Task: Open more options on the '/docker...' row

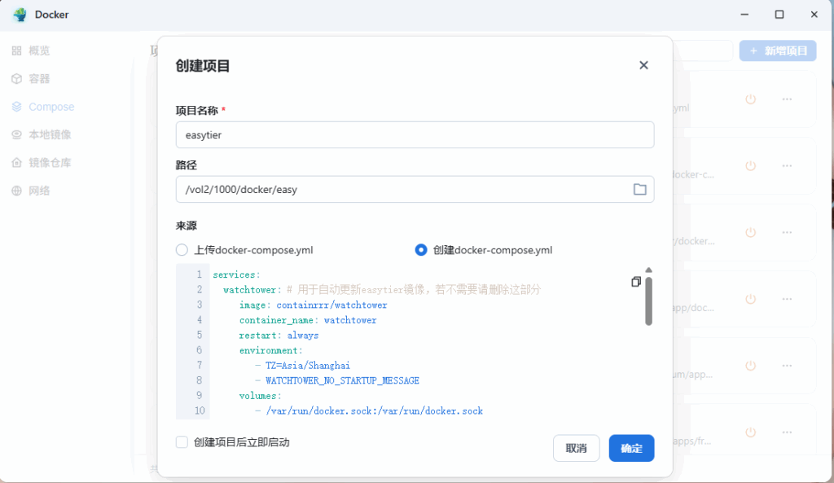Action: [x=788, y=232]
